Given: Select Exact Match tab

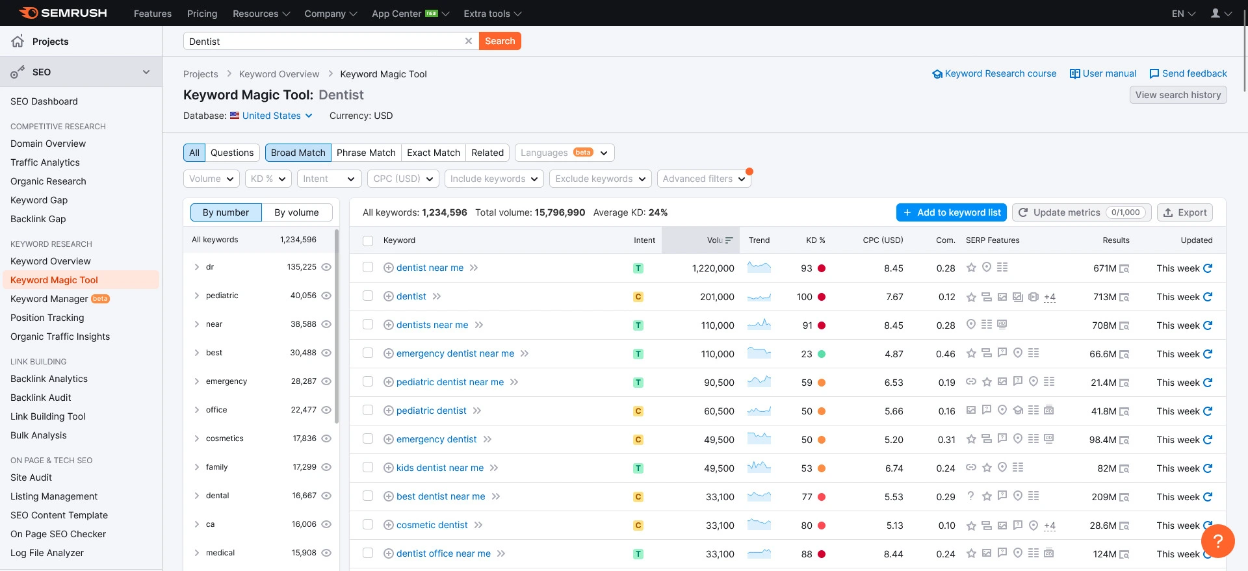Looking at the screenshot, I should tap(434, 153).
